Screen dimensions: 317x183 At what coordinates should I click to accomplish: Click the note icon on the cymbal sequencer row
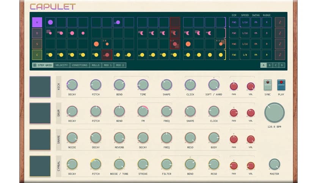[x=280, y=55]
